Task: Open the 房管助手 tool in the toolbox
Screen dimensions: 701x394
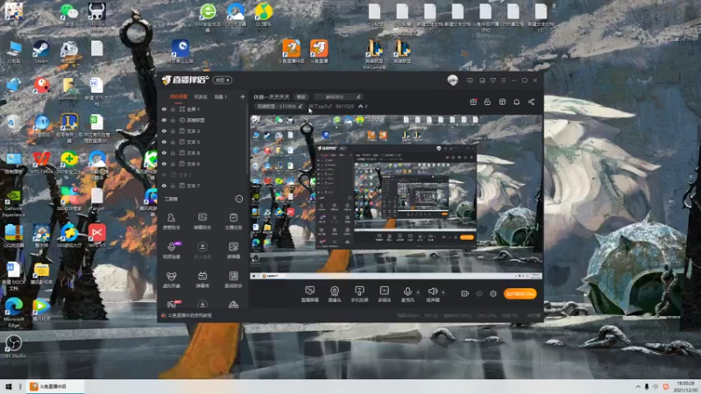Action: point(171,222)
